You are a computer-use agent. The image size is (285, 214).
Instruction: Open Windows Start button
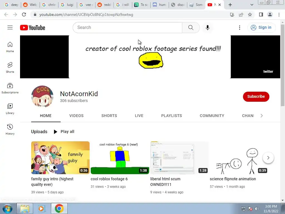click(8, 208)
